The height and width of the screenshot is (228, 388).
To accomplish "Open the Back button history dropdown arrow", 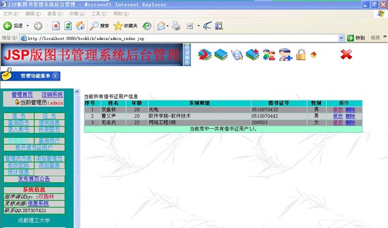I will tap(27, 26).
